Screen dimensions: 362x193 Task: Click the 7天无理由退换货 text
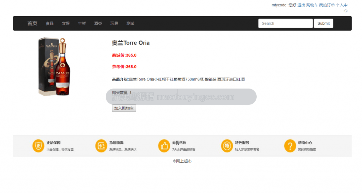point(183,150)
